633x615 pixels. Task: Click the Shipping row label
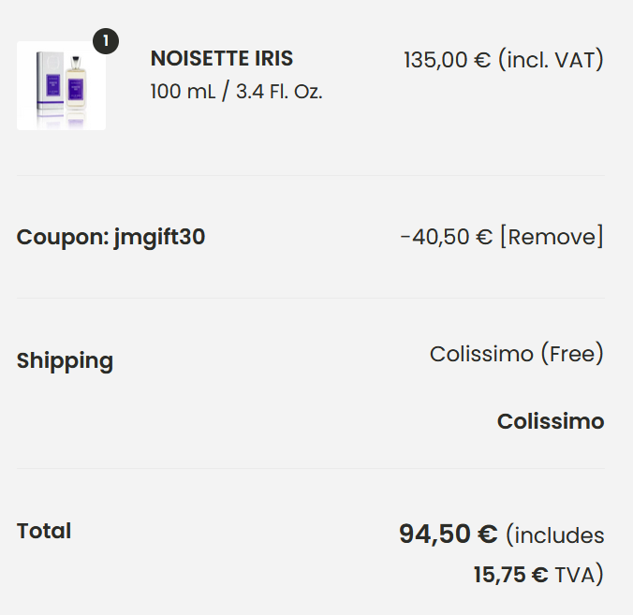coord(65,360)
